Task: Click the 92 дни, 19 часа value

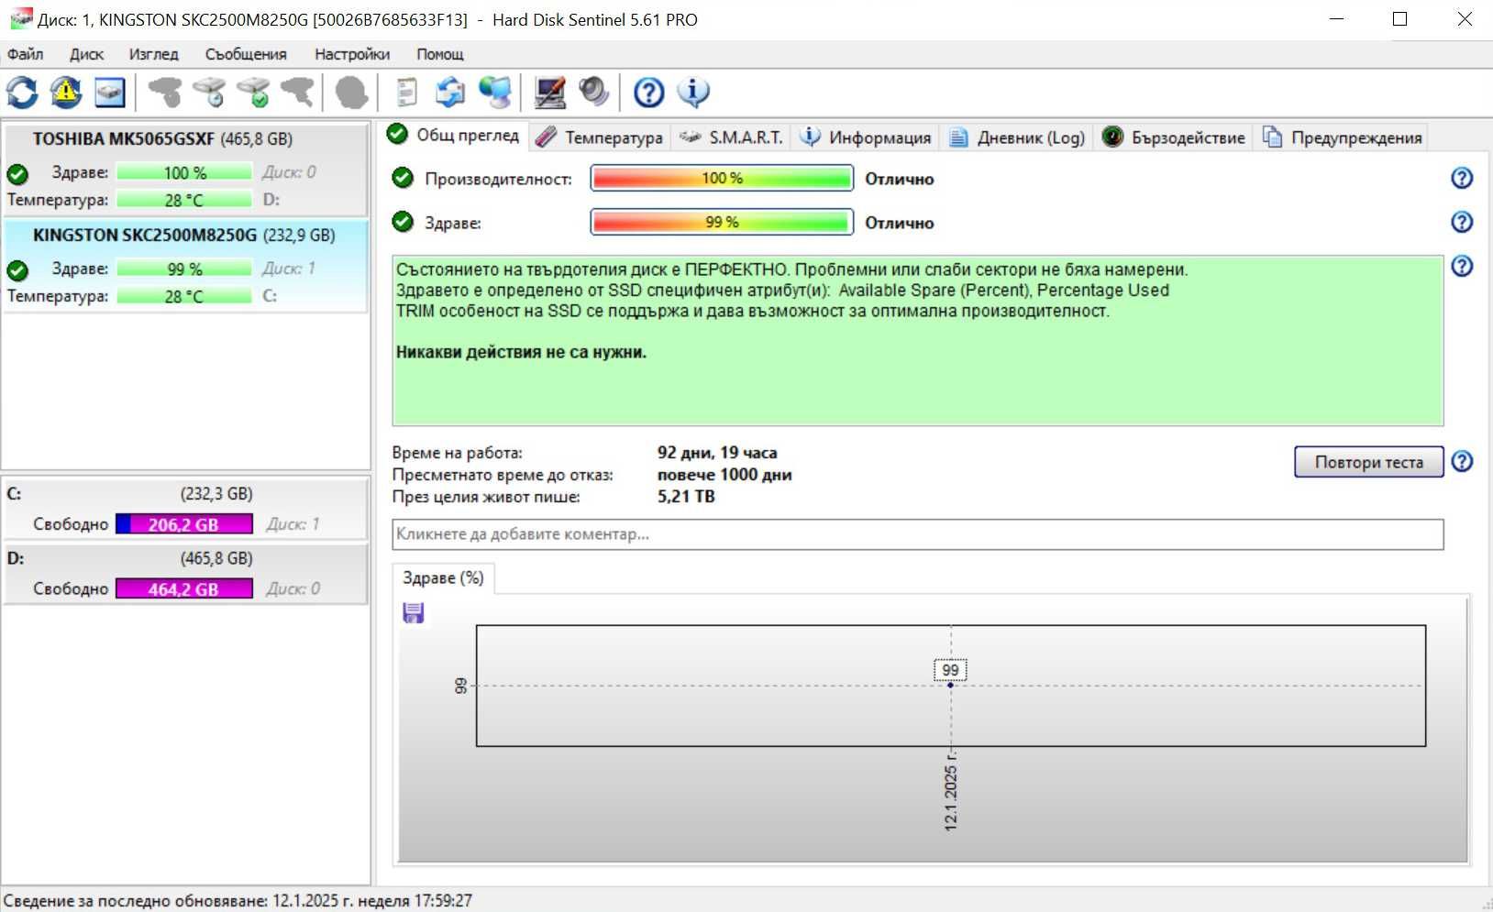Action: coord(717,453)
